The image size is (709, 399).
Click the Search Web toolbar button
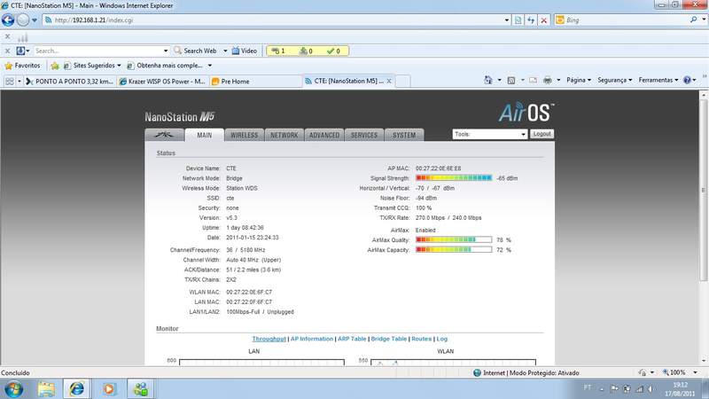click(x=195, y=51)
